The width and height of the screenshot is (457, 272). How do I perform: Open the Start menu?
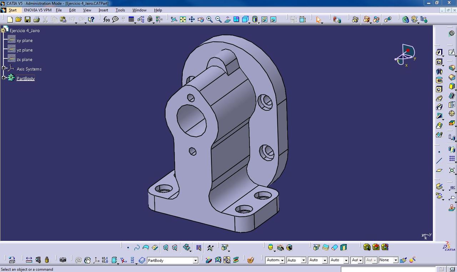pos(12,10)
